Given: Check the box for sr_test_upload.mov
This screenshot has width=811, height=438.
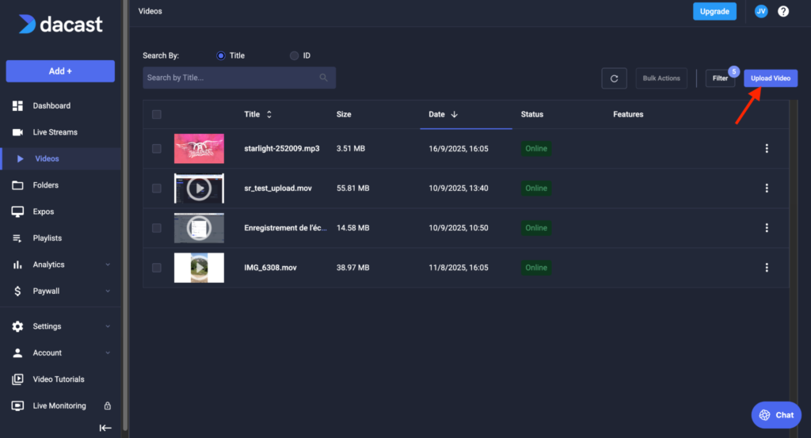Looking at the screenshot, I should 157,189.
